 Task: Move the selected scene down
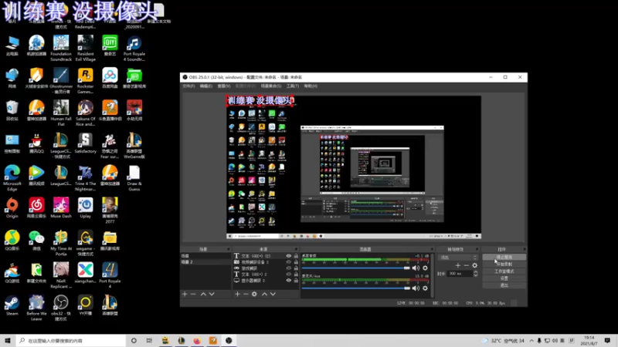click(212, 294)
